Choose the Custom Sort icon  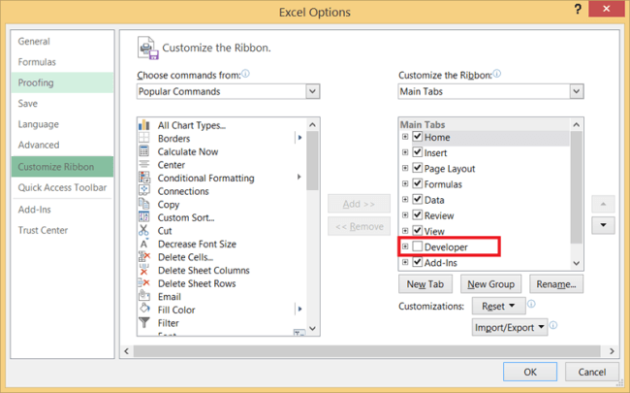pos(144,217)
